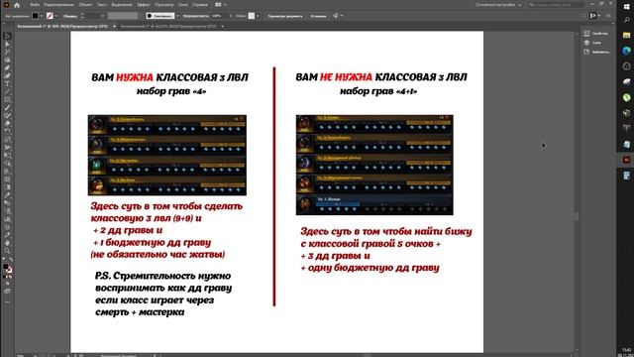Select the Zoom magnifier tool
The width and height of the screenshot is (634, 357).
click(7, 251)
